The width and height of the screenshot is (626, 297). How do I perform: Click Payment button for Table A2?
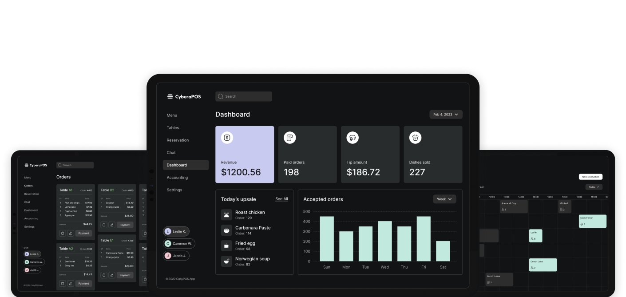83,283
